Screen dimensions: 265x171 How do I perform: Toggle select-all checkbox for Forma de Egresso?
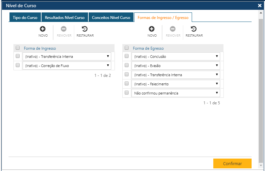[127, 48]
